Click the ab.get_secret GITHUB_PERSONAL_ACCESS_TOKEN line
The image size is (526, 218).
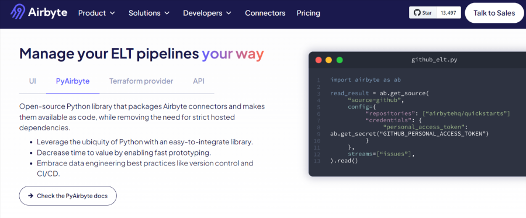click(x=410, y=134)
